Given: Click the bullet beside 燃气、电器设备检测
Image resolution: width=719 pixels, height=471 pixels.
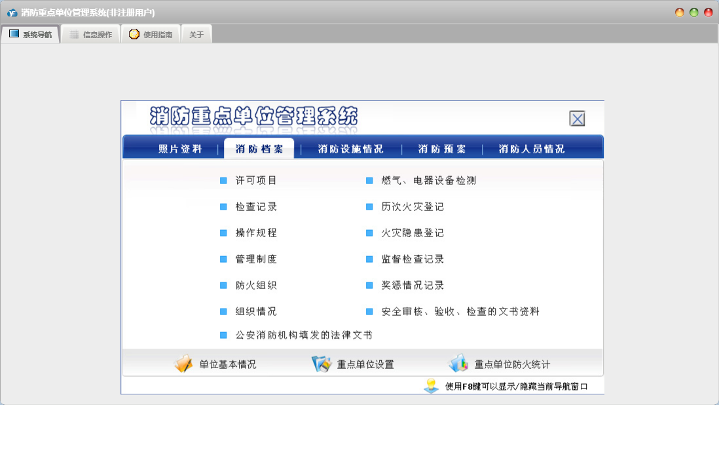Looking at the screenshot, I should pyautogui.click(x=369, y=181).
